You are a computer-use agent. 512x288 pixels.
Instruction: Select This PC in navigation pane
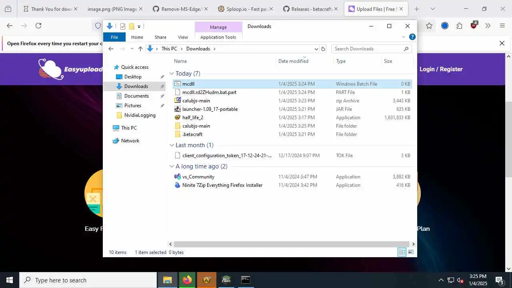(129, 128)
